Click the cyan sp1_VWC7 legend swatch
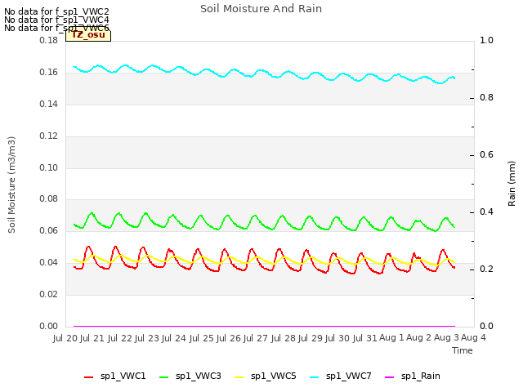523x392 pixels. (314, 377)
